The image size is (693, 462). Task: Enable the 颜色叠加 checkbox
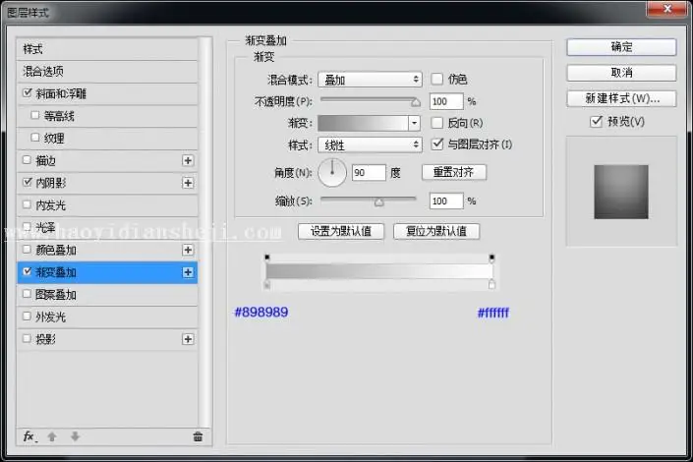[27, 250]
